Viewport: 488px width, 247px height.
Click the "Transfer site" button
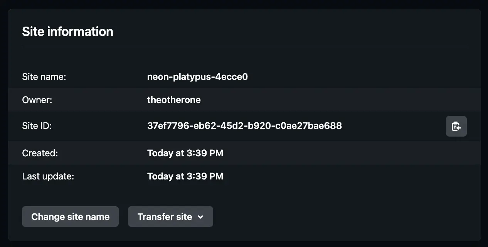coord(170,217)
